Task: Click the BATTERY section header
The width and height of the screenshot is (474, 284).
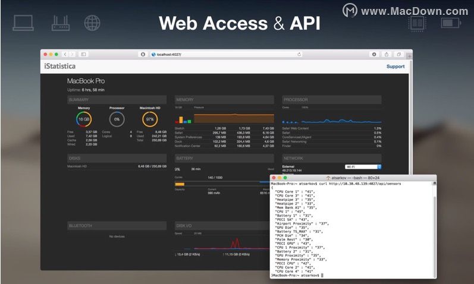Action: (x=224, y=158)
